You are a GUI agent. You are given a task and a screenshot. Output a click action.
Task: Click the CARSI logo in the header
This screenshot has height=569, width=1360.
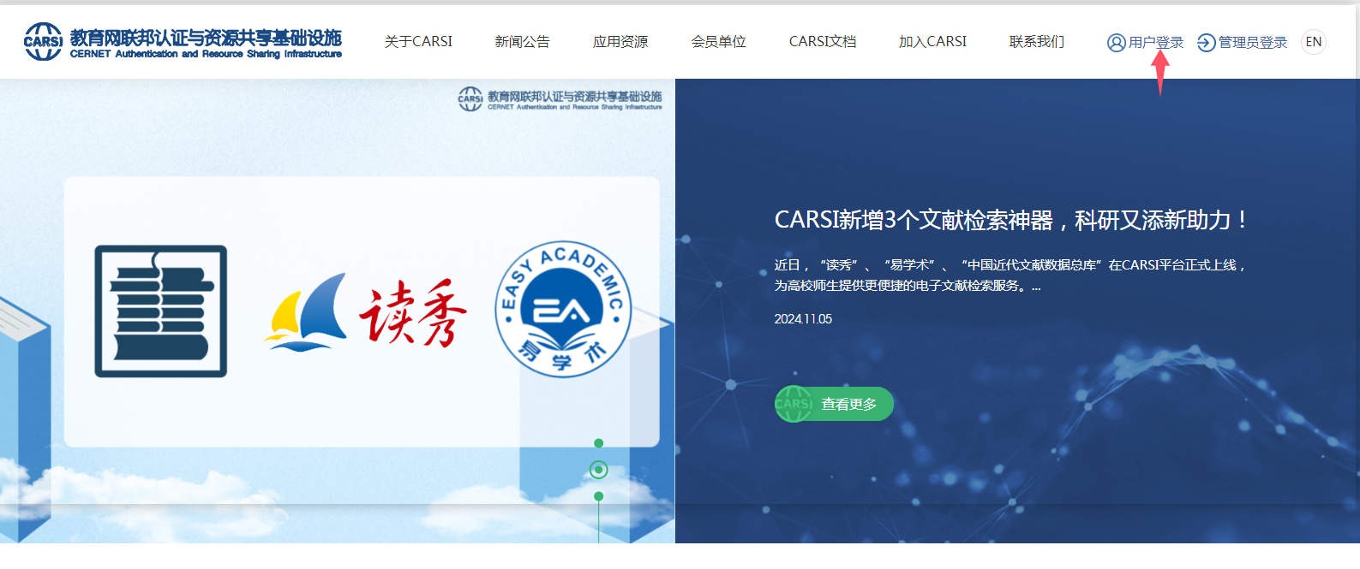point(43,41)
